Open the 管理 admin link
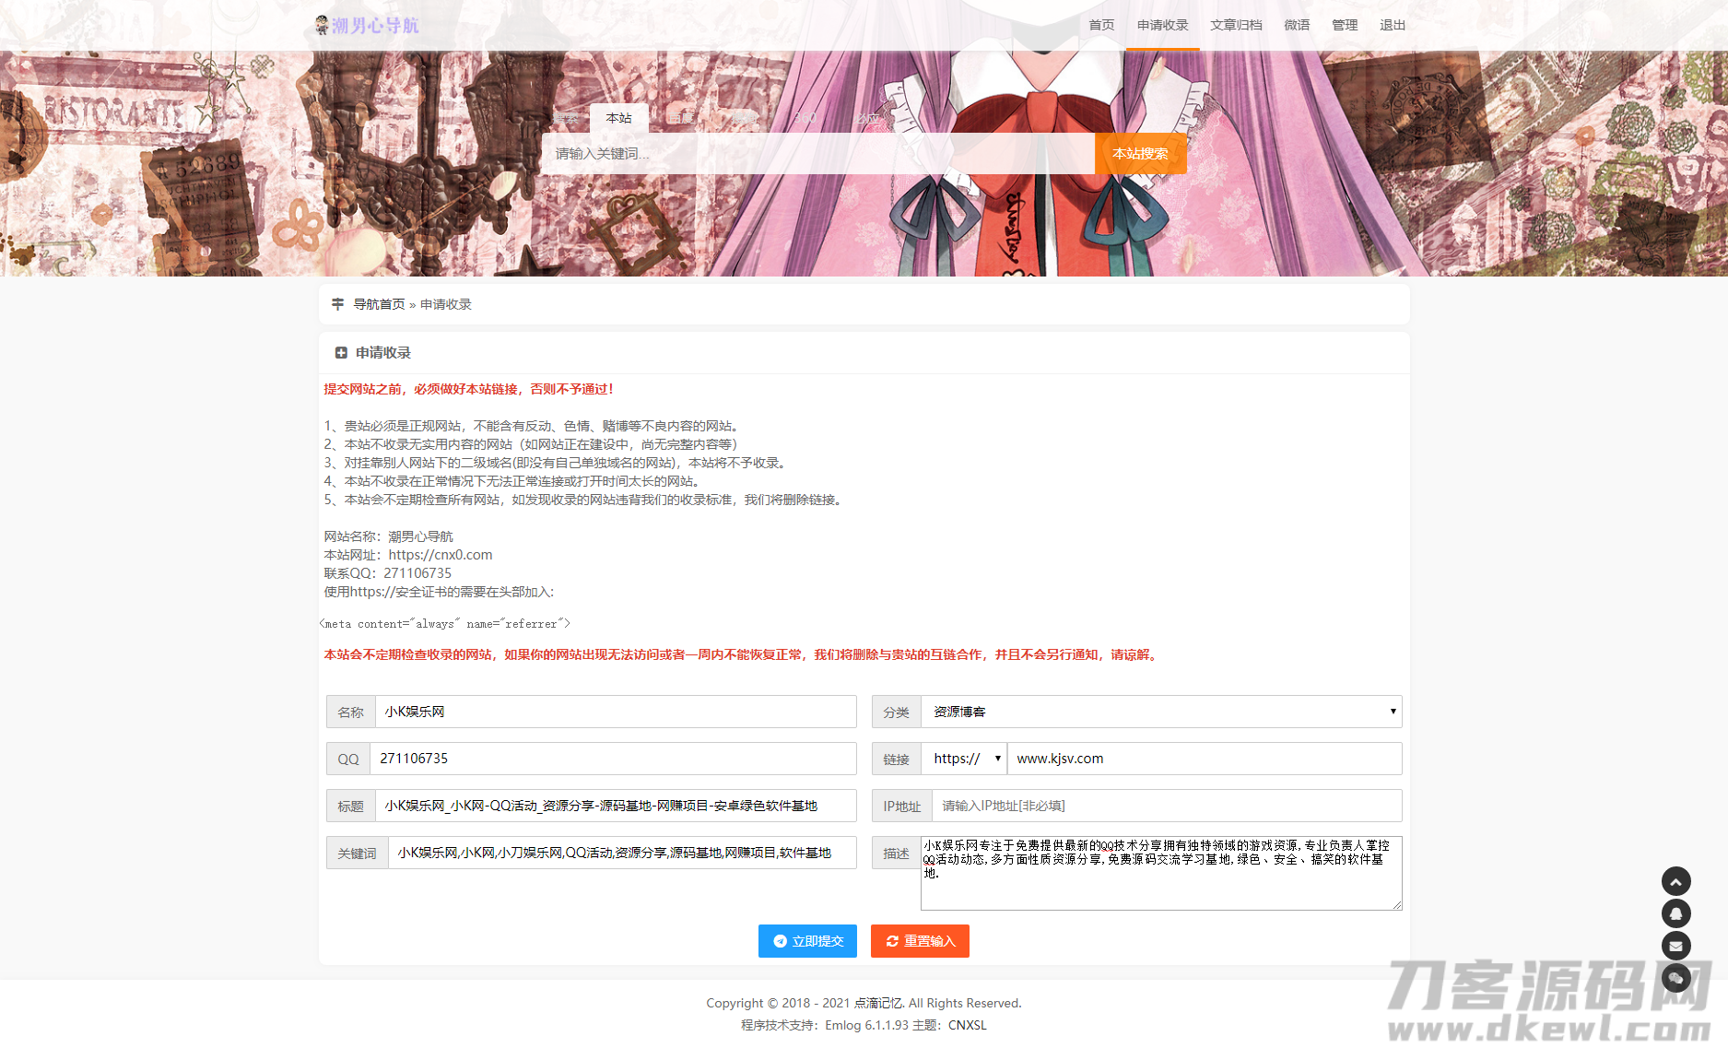Image resolution: width=1728 pixels, height=1048 pixels. (1345, 25)
